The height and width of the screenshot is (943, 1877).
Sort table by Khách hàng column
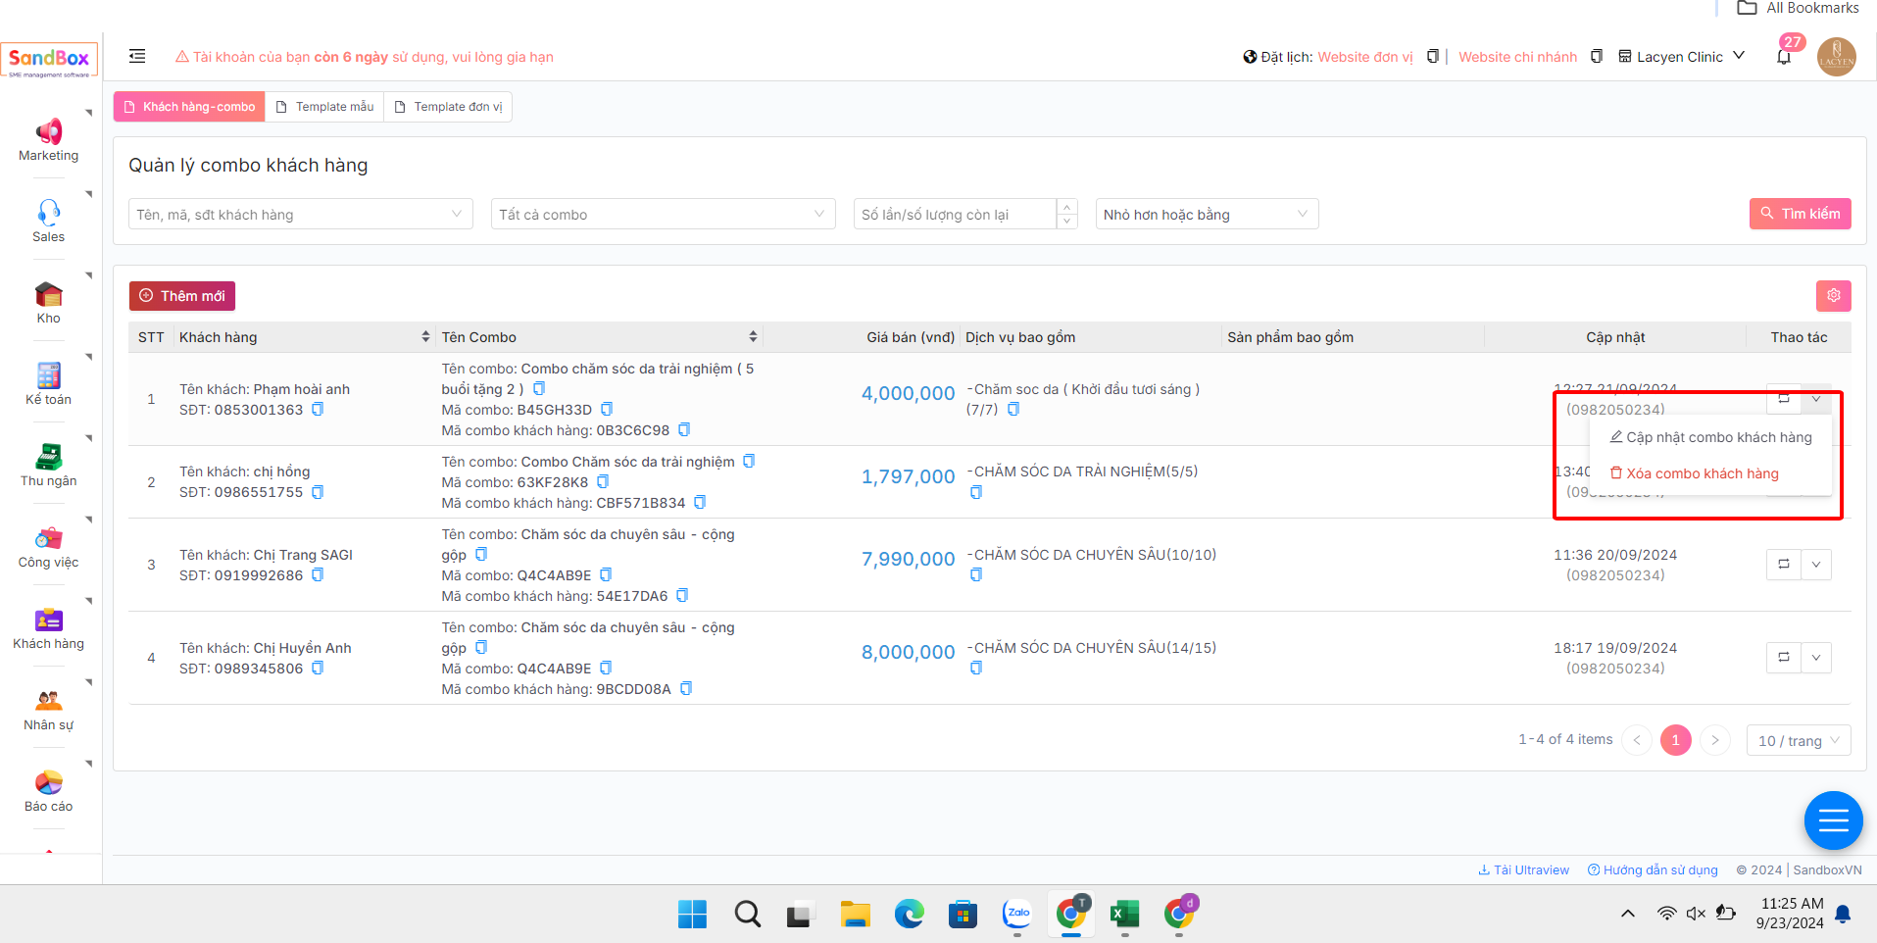point(425,337)
